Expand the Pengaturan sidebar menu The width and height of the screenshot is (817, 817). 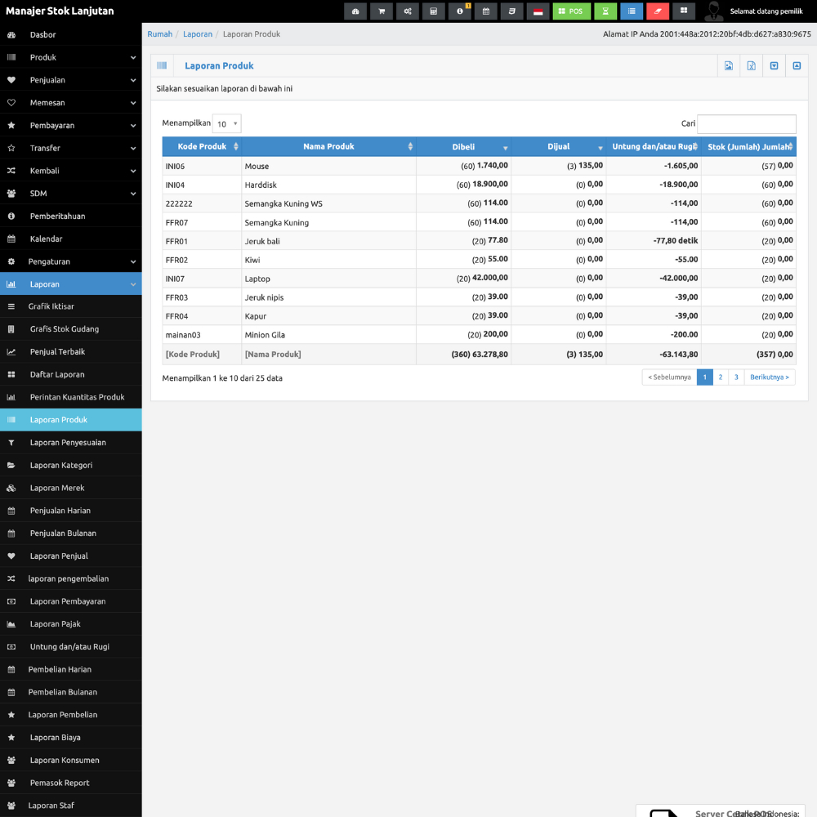tap(70, 261)
